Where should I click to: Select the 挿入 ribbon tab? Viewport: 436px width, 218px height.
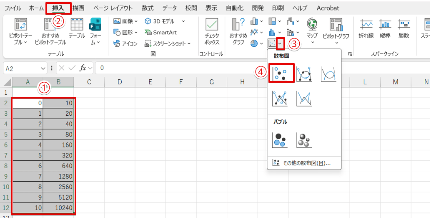(x=58, y=8)
